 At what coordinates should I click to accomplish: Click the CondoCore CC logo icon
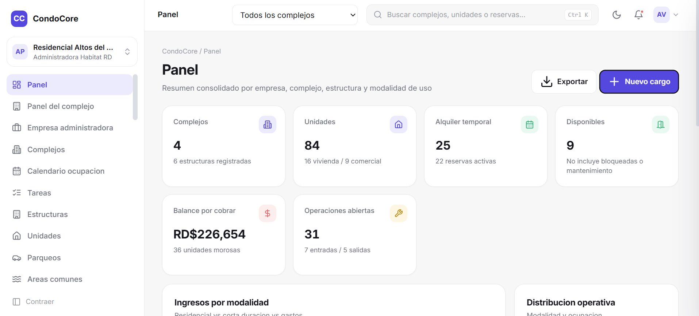tap(19, 19)
